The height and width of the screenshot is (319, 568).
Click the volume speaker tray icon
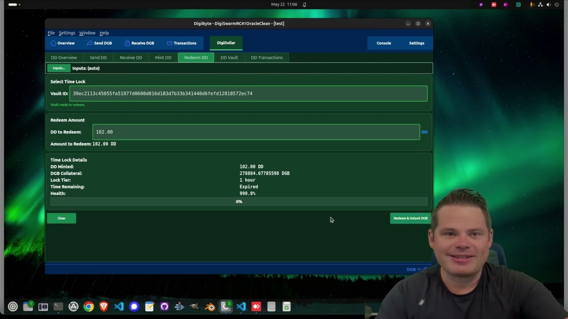[x=548, y=4]
